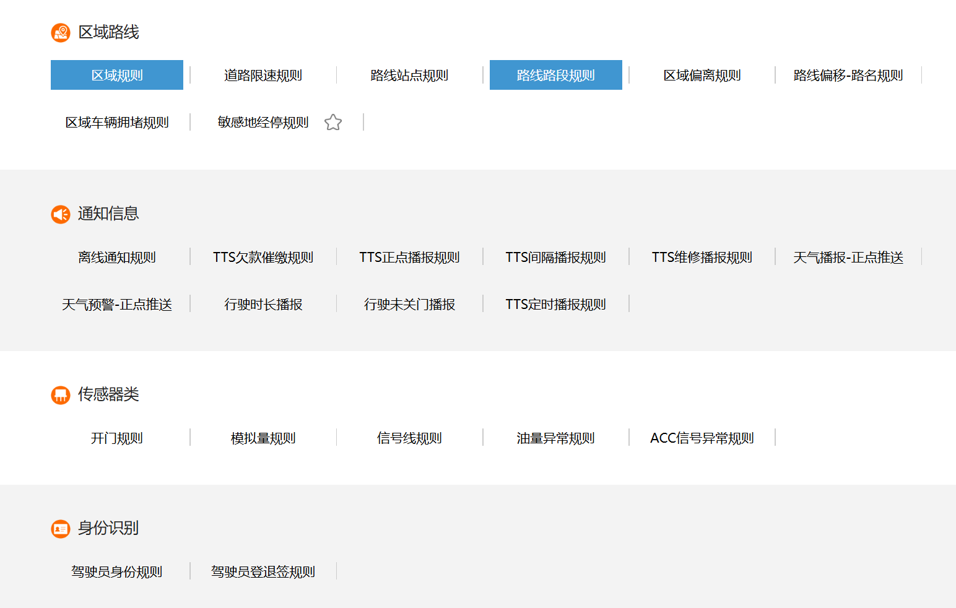
Task: Click the 身份识别 ID card icon
Action: point(61,529)
